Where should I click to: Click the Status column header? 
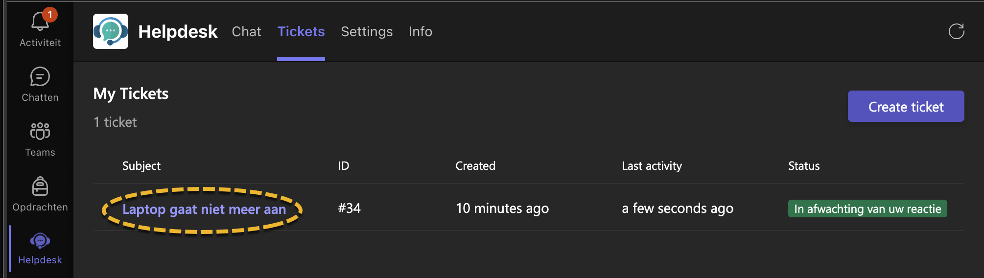804,166
